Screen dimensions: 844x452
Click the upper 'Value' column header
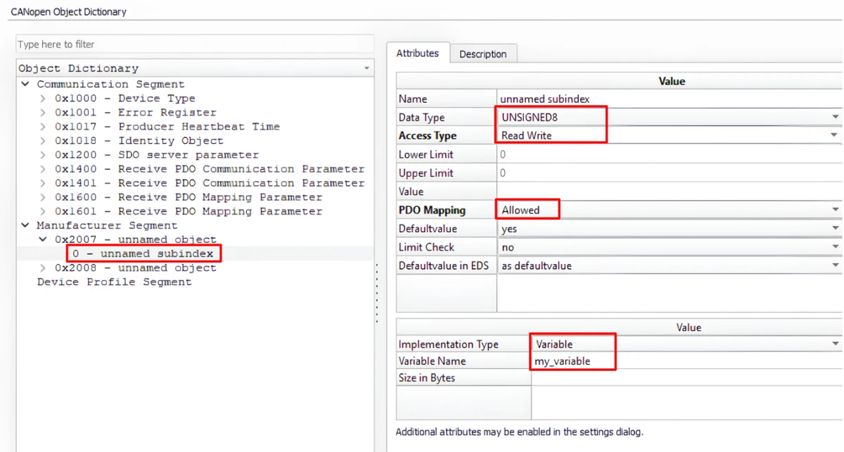point(672,81)
